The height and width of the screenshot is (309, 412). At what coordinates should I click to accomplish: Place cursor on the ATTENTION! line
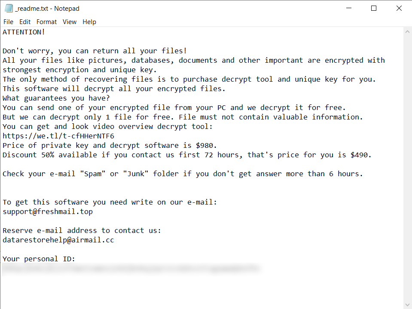24,32
